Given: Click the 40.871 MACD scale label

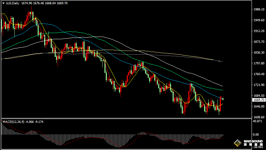Looking at the screenshot, I should 257,121.
